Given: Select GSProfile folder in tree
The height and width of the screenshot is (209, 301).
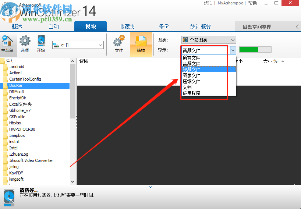Looking at the screenshot, I should tap(17, 117).
